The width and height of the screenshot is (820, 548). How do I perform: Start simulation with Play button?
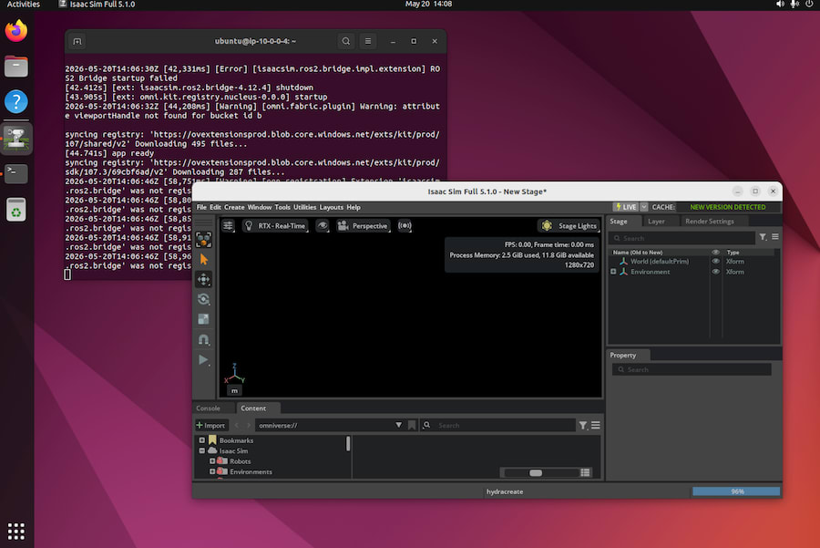pos(203,359)
